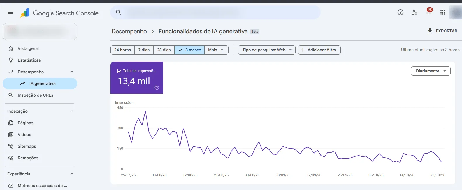
Task: Click the IA generativa trend icon
Action: point(22,83)
